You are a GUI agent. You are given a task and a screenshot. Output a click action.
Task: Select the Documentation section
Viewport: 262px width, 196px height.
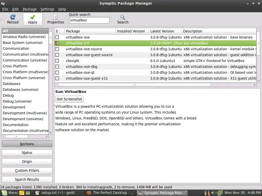point(25,125)
